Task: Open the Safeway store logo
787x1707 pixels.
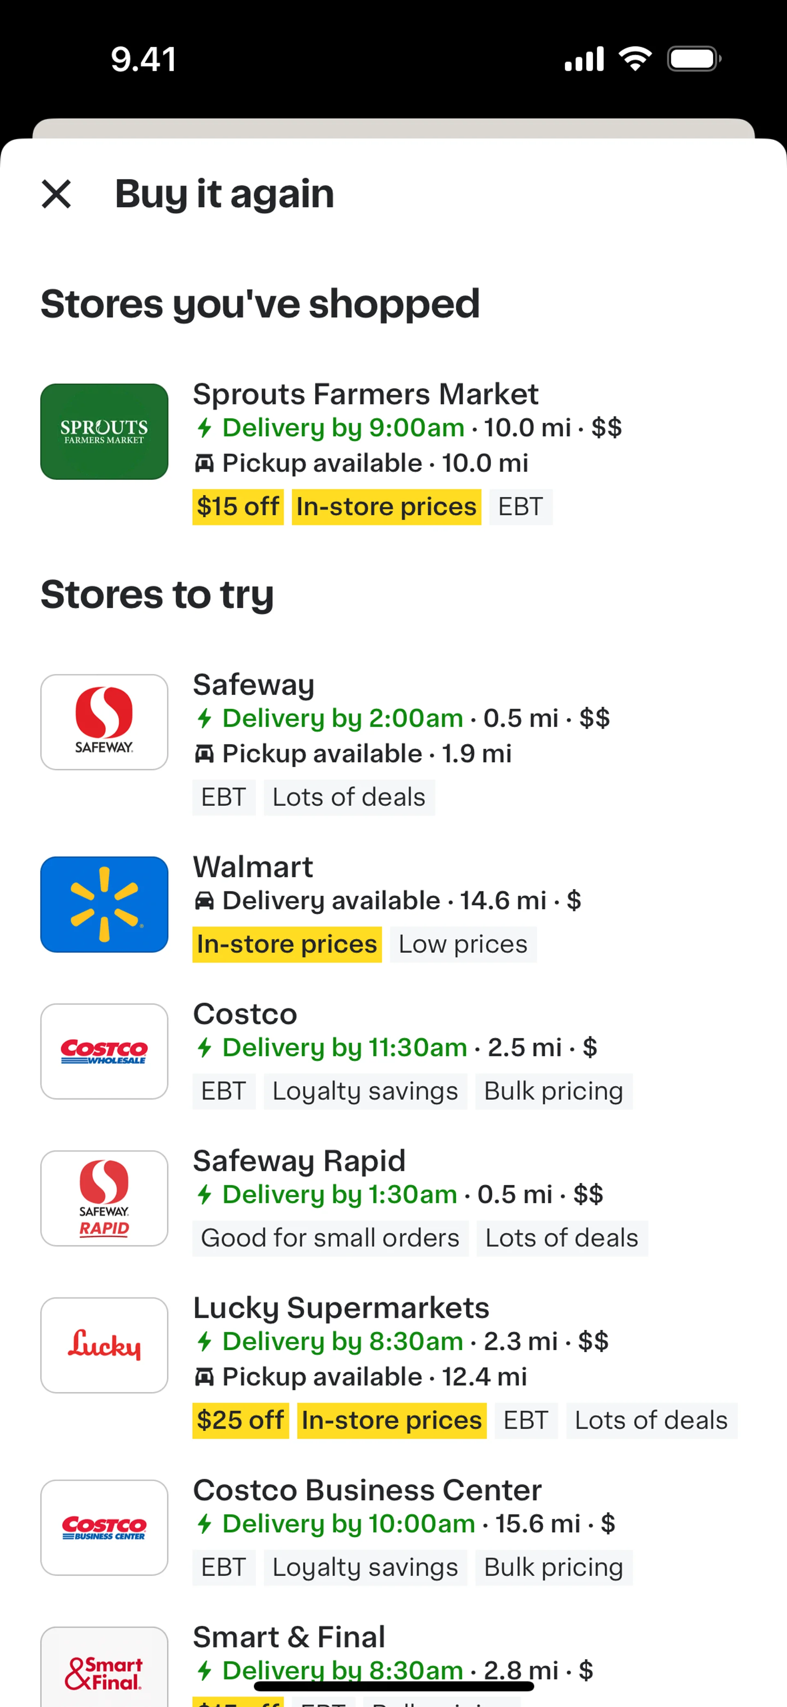Action: pyautogui.click(x=104, y=721)
